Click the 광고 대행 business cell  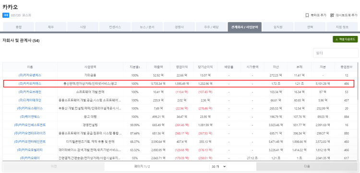coord(90,116)
